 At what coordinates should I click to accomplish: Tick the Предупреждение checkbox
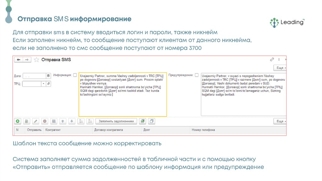(x=197, y=75)
